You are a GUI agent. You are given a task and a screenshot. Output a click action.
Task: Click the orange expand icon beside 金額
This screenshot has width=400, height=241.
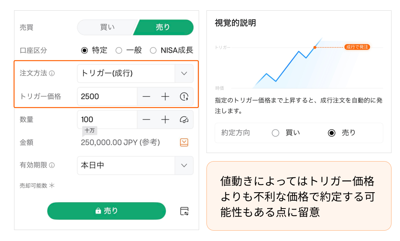coord(184,142)
